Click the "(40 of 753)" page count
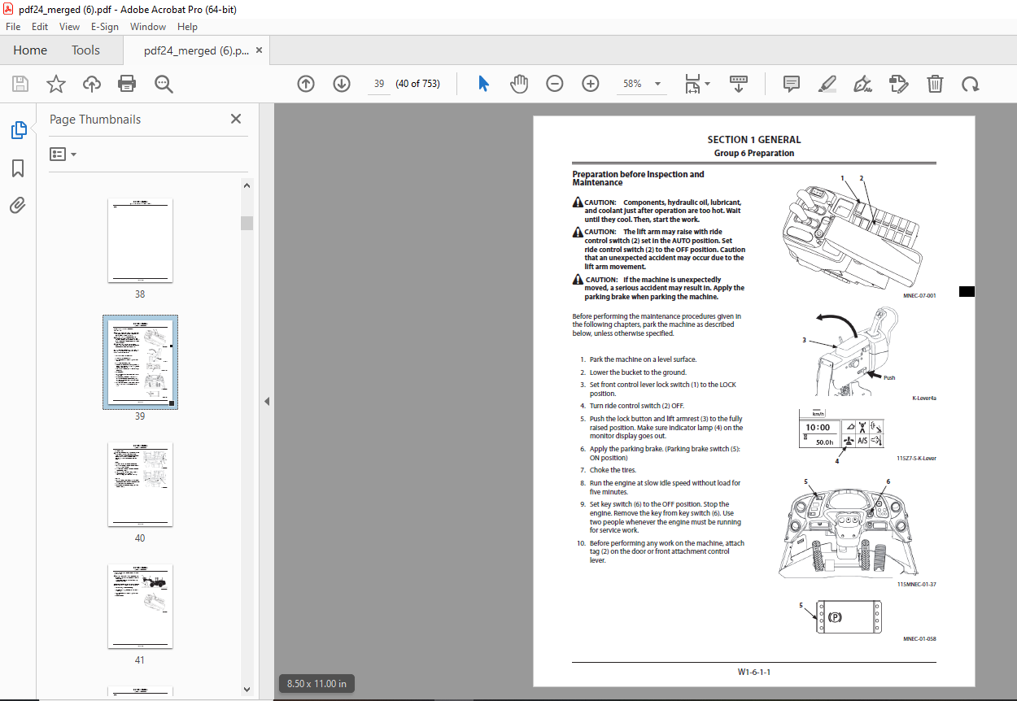The width and height of the screenshot is (1017, 701). coord(417,84)
